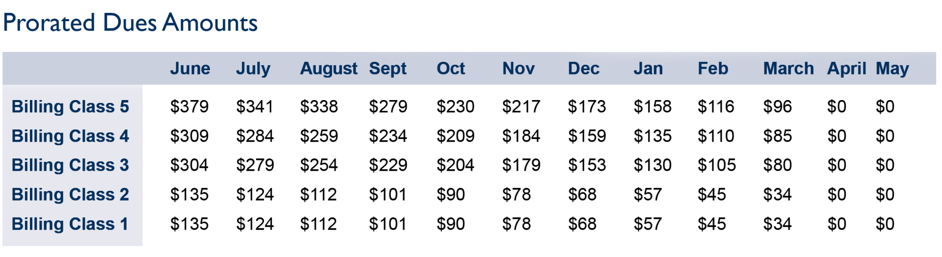Select the Billing Class 4 row label
The height and width of the screenshot is (257, 942).
[x=70, y=136]
